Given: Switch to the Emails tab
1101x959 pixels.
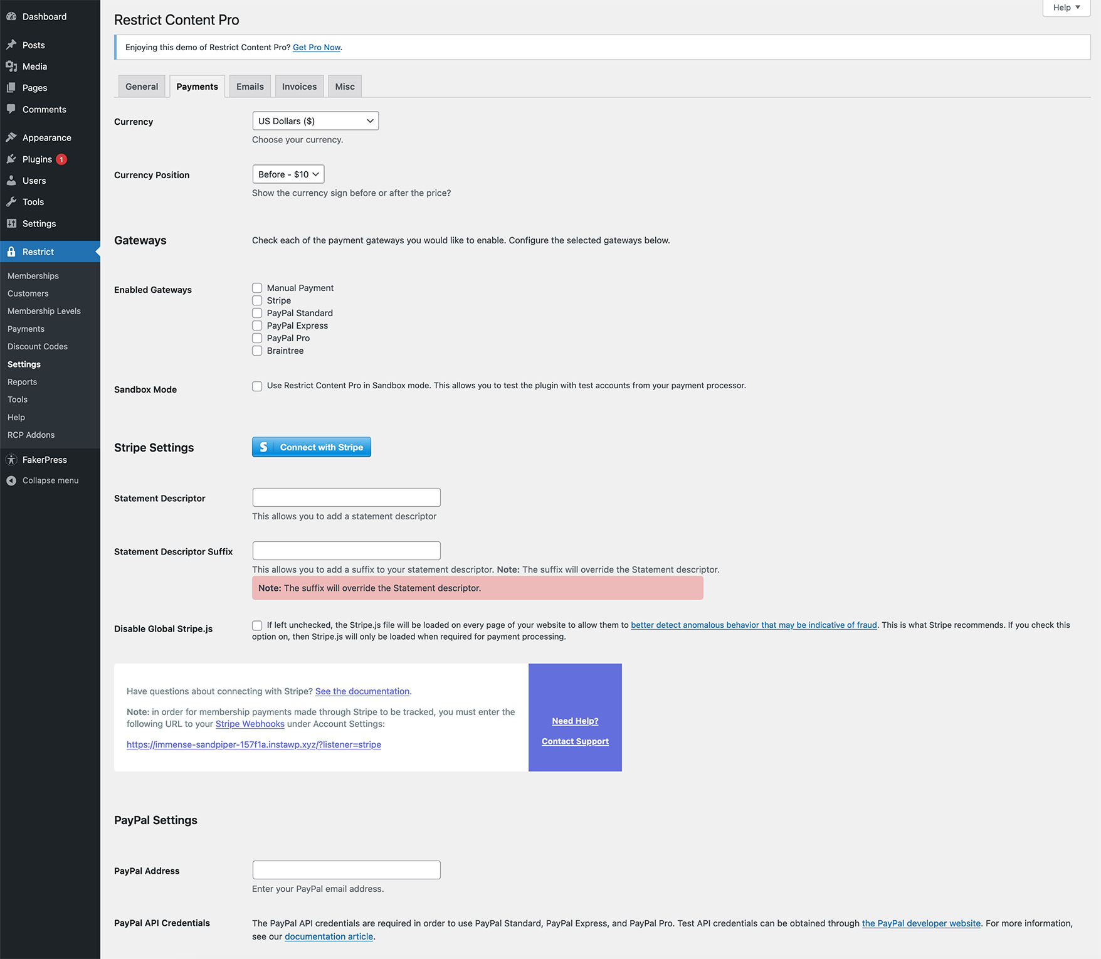Looking at the screenshot, I should (x=250, y=87).
